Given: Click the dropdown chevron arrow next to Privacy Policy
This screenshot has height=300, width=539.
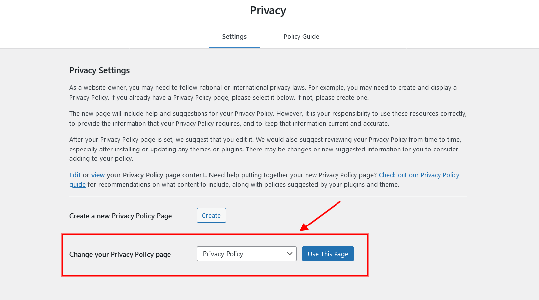Looking at the screenshot, I should (289, 254).
